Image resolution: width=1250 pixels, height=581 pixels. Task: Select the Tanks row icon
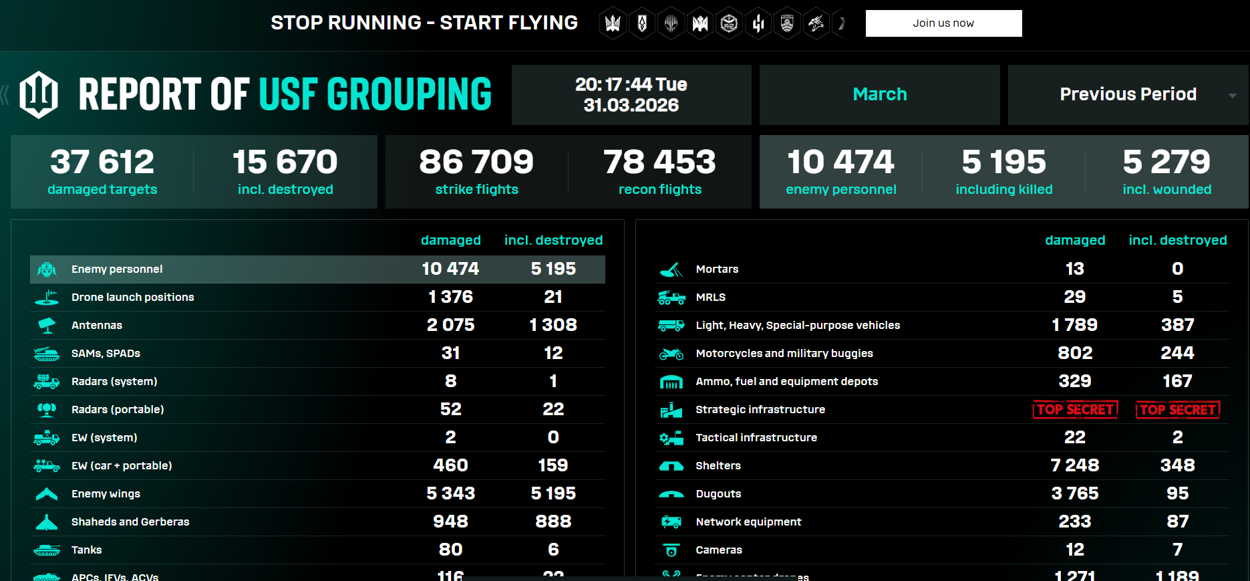pyautogui.click(x=47, y=550)
